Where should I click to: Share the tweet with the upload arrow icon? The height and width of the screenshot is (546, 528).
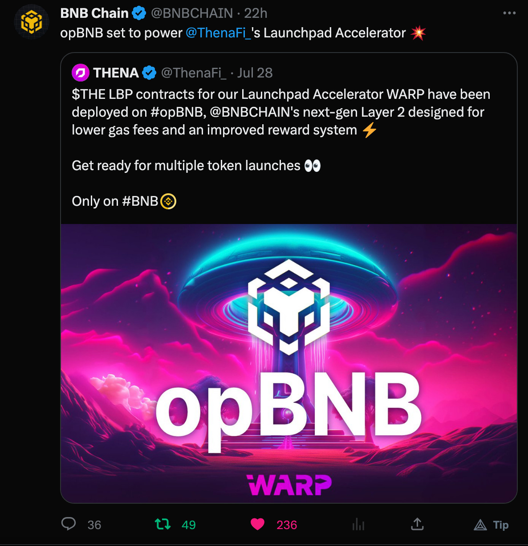click(417, 524)
